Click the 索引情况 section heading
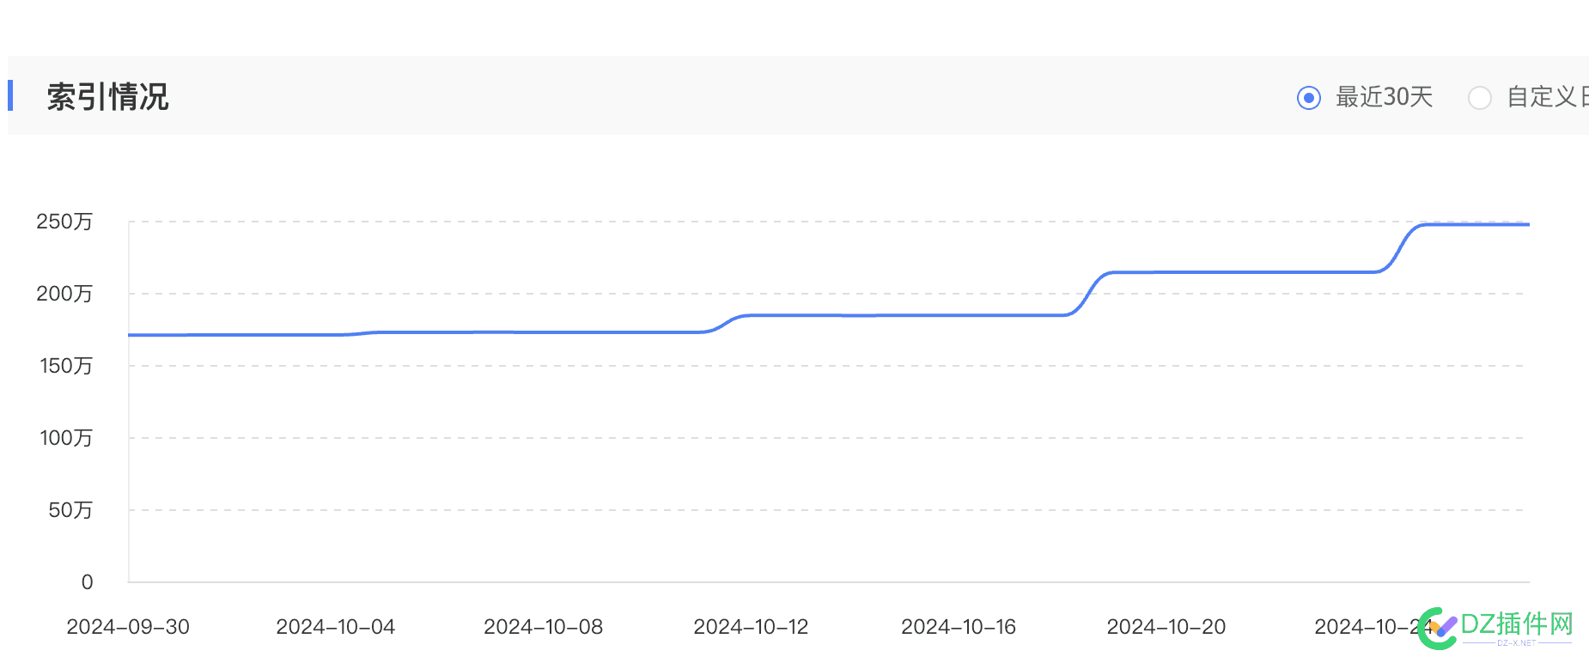Image resolution: width=1589 pixels, height=663 pixels. (107, 97)
